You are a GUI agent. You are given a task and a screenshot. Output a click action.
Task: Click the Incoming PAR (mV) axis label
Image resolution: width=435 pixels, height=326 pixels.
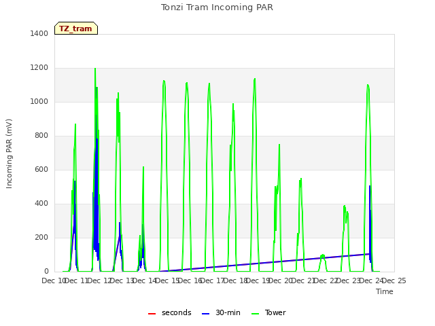(x=9, y=154)
